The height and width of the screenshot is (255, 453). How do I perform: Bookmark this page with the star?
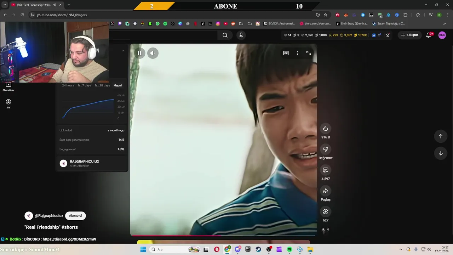(x=326, y=15)
